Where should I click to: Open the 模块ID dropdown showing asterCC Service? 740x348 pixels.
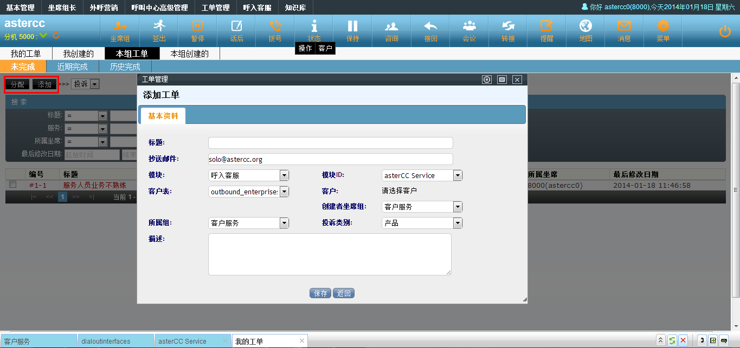click(458, 175)
